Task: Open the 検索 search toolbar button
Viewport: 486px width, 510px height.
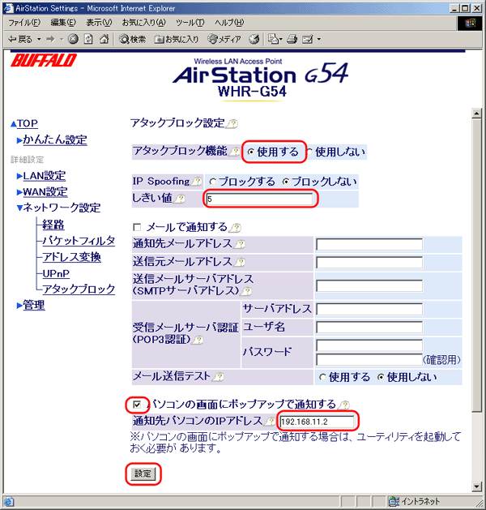Action: 133,40
